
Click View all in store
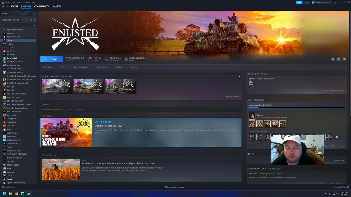point(232,97)
